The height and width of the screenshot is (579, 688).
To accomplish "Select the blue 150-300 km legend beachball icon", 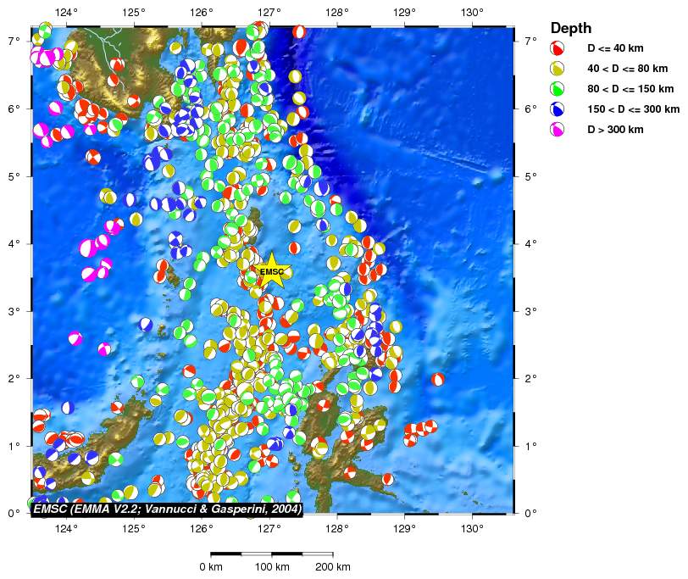I will 558,109.
